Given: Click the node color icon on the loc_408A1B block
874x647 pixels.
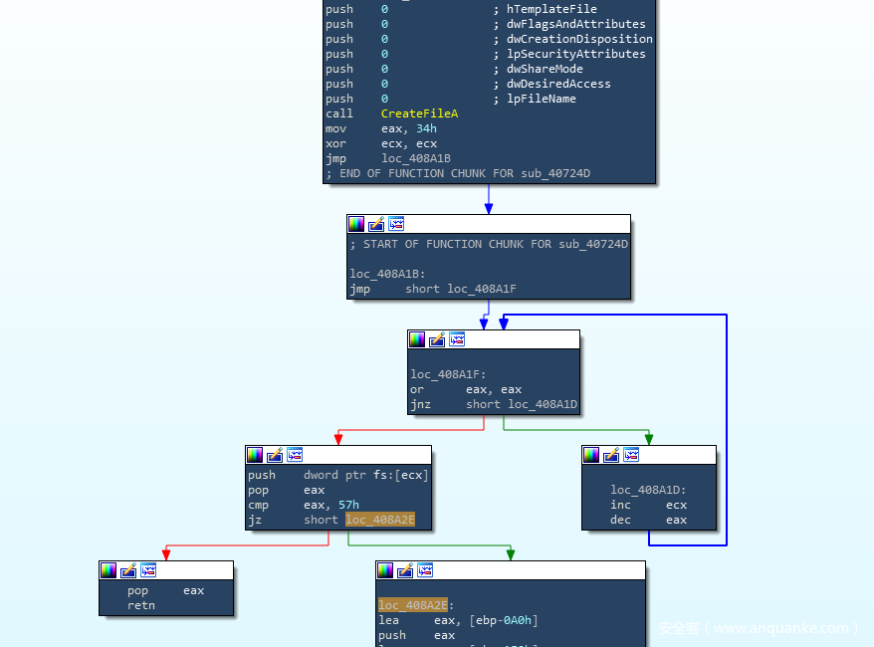Looking at the screenshot, I should [x=356, y=224].
